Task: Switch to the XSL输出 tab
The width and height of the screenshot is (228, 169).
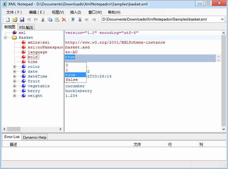Action: (x=26, y=27)
